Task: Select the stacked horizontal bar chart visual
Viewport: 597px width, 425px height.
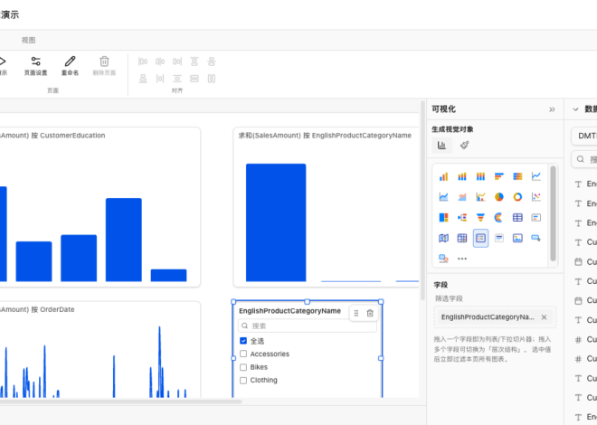Action: coord(517,176)
